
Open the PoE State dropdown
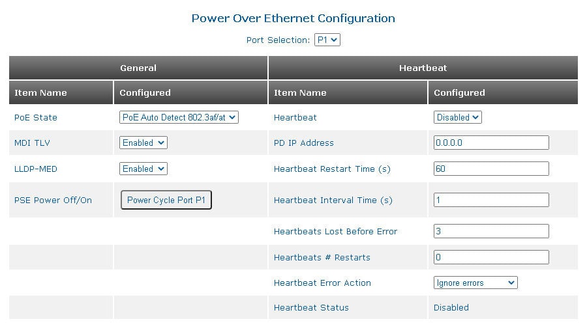pyautogui.click(x=179, y=118)
